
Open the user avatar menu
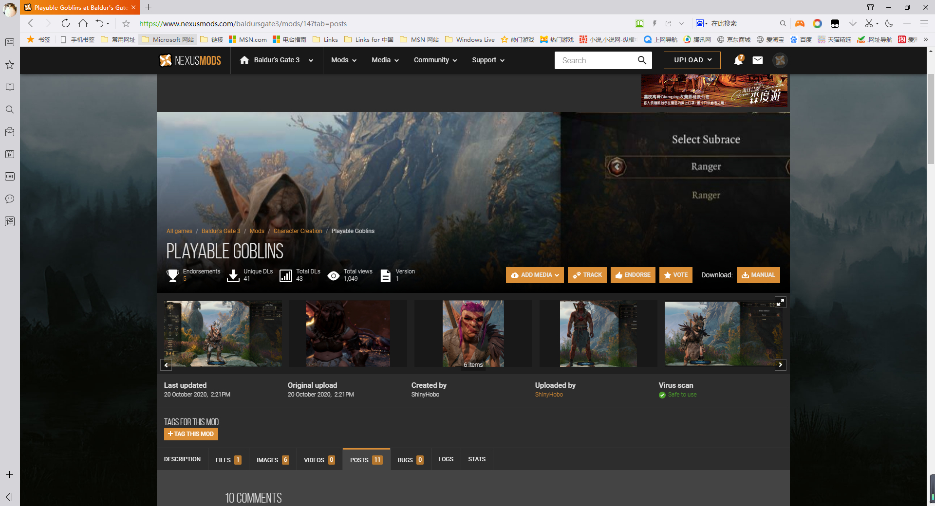click(780, 60)
